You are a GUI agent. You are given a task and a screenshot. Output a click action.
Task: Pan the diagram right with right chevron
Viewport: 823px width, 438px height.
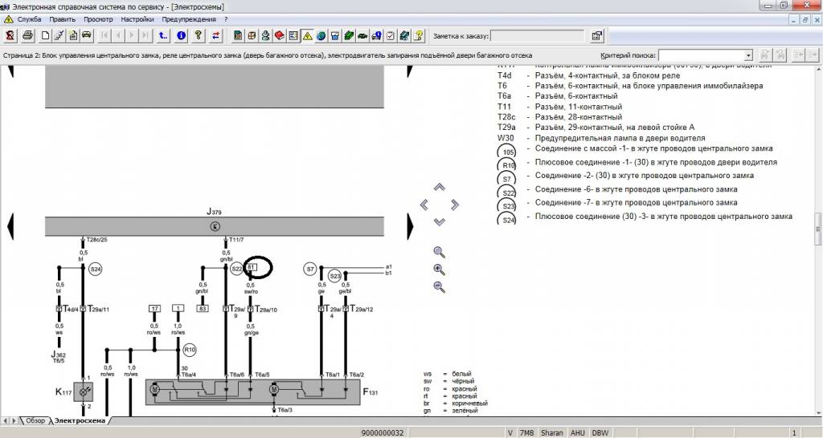[455, 205]
